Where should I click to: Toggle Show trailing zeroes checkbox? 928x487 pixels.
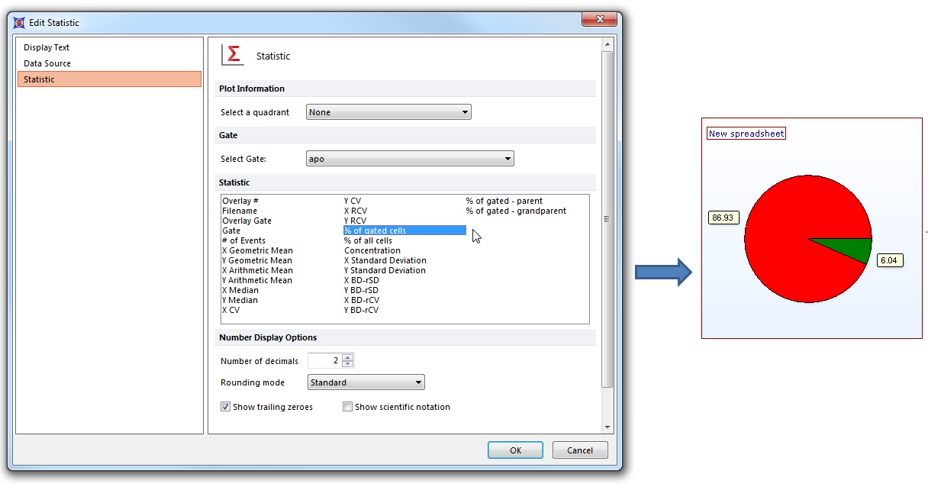[x=226, y=407]
